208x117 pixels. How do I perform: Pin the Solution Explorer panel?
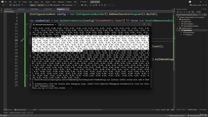(x=204, y=9)
